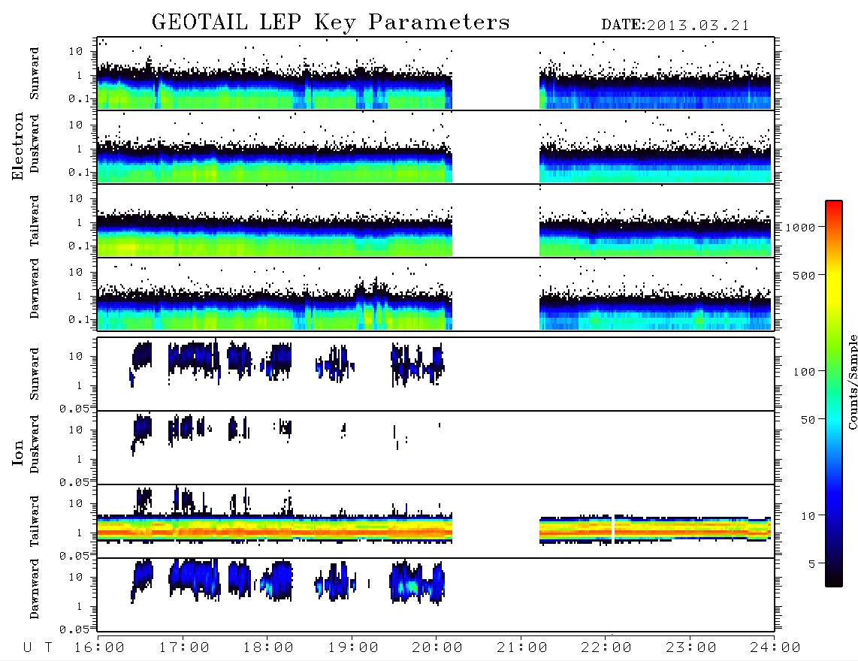Screen dimensions: 858x661
Task: Click the Ion 'Sunward' panel label
Action: (x=35, y=374)
